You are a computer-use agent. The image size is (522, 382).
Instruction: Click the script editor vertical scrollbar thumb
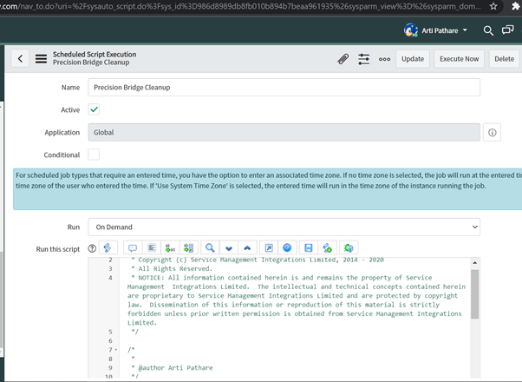474,294
